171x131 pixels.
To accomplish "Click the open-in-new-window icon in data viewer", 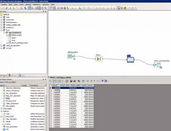I will coord(67,81).
